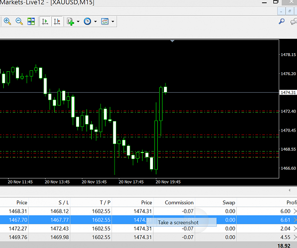Expand the Periods dropdown arrow
This screenshot has height=248, width=297.
[x=96, y=21]
